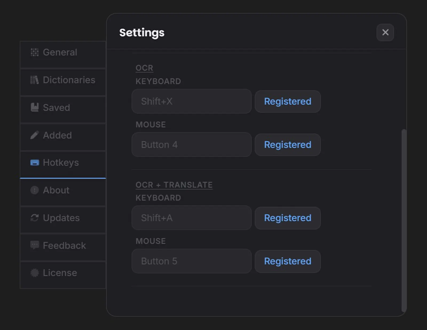427x330 pixels.
Task: Click the About info icon
Action: click(34, 190)
